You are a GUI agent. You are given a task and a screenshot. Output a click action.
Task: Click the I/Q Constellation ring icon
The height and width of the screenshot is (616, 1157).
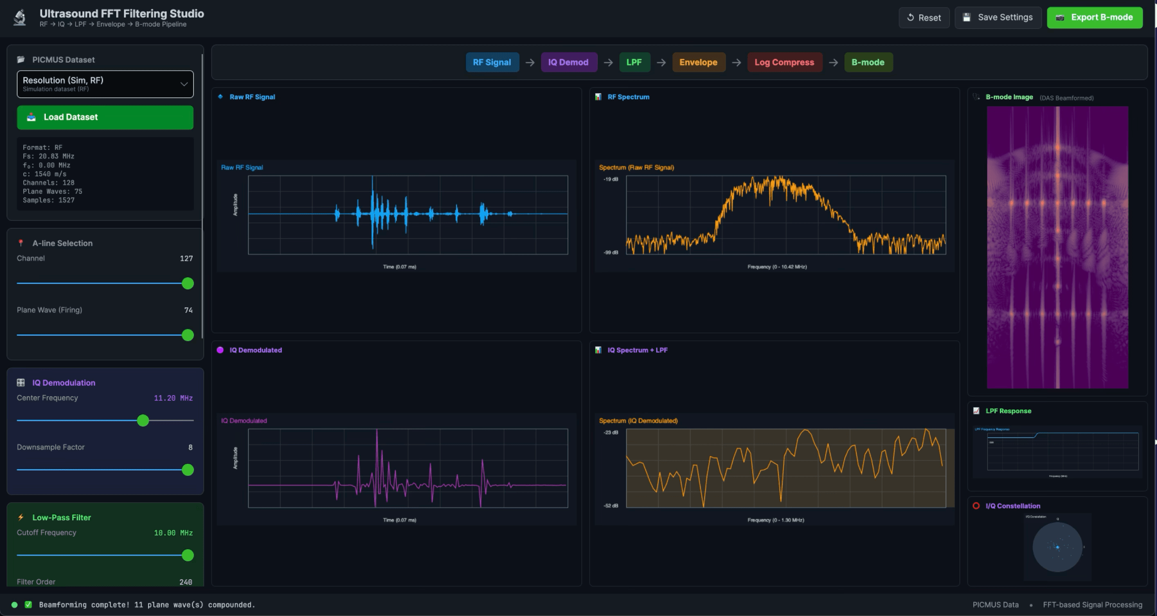click(975, 506)
